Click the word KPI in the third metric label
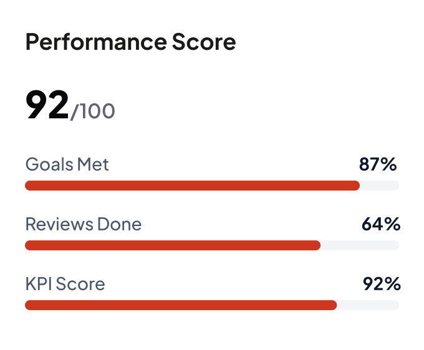 coord(39,284)
